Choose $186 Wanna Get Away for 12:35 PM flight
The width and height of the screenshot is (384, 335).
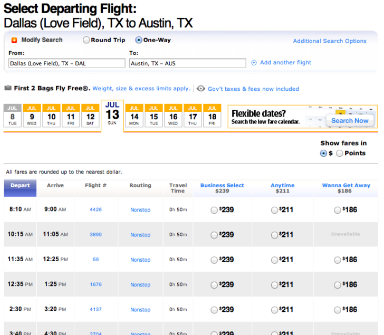338,285
